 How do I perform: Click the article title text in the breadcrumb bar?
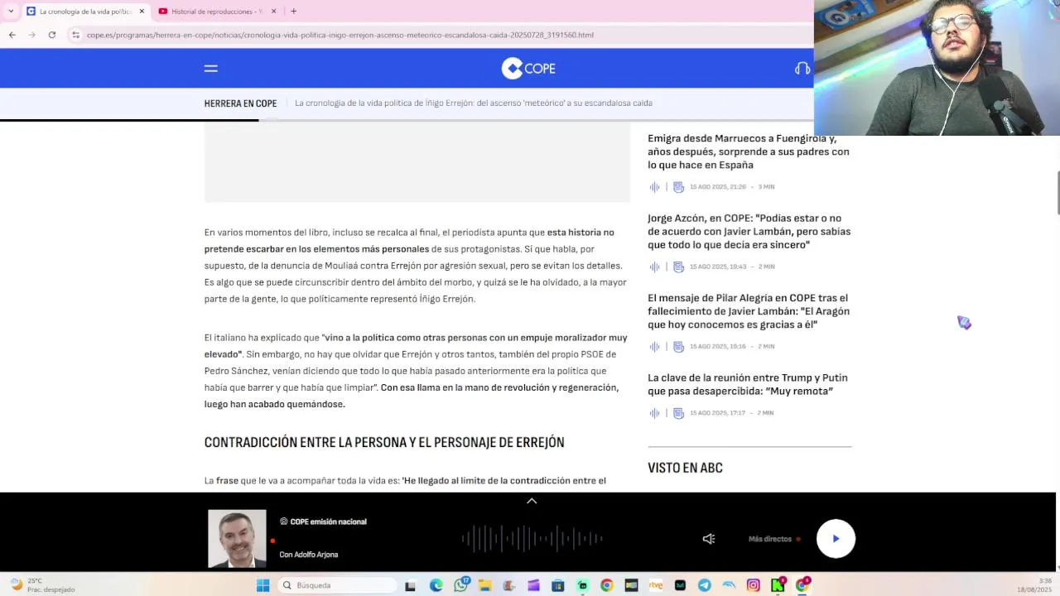click(474, 103)
